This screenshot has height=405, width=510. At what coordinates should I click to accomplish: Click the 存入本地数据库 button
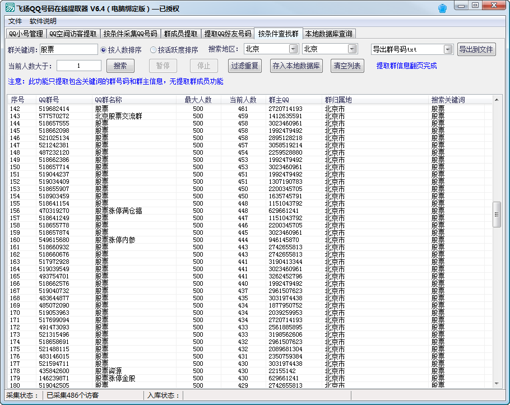pos(296,66)
